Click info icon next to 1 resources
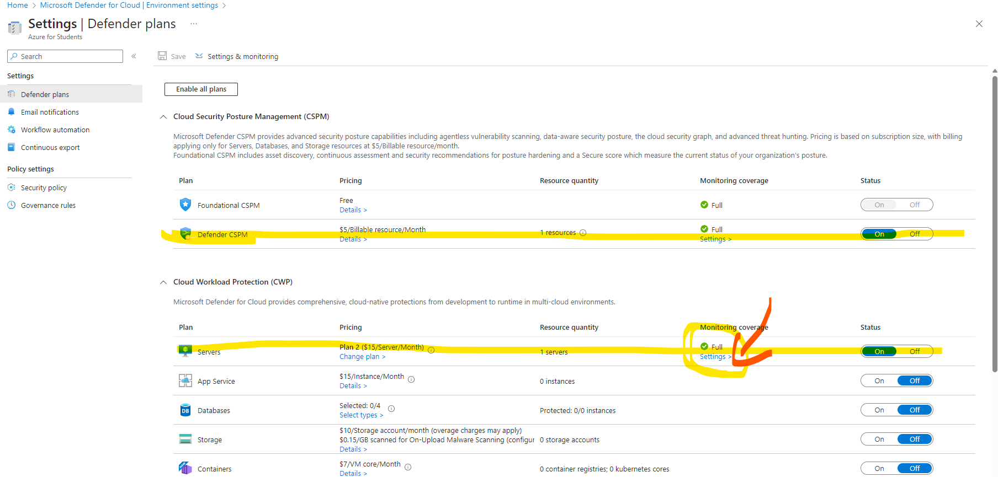Viewport: 998px width, 477px height. (x=583, y=233)
